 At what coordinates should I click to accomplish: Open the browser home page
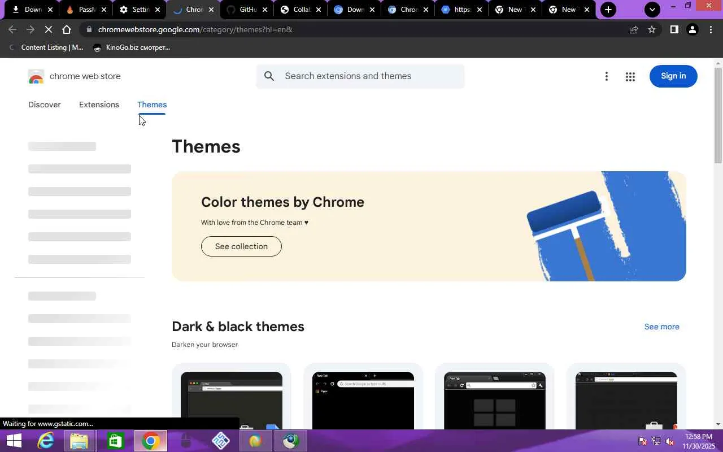67,29
